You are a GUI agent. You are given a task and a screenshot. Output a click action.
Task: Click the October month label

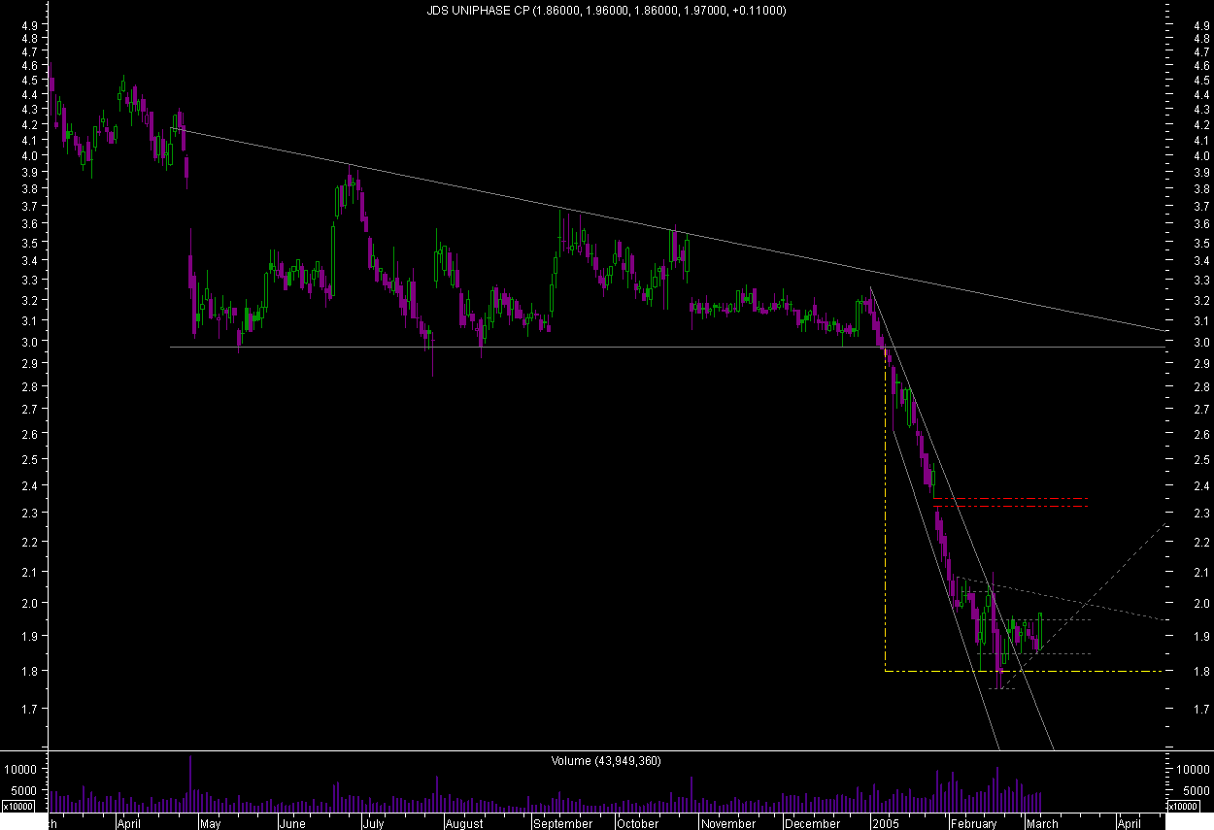pos(638,823)
